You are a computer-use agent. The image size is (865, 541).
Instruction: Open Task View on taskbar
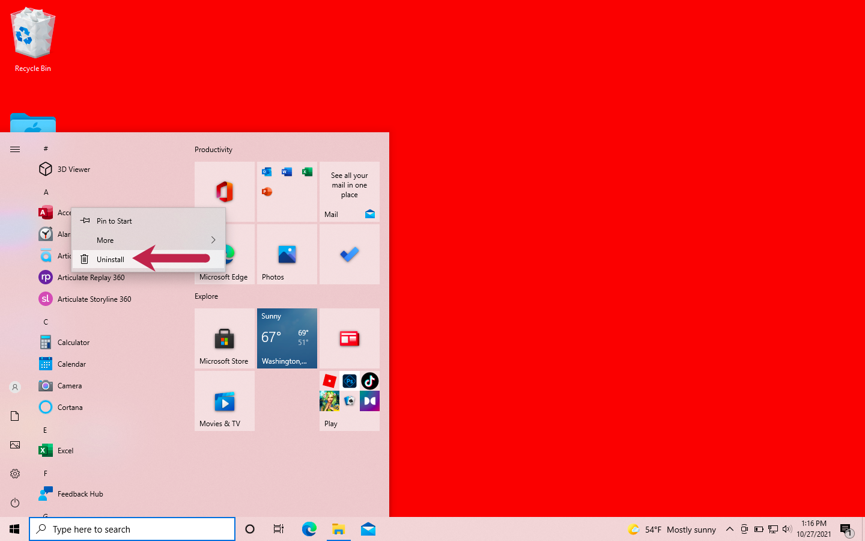[x=279, y=529]
